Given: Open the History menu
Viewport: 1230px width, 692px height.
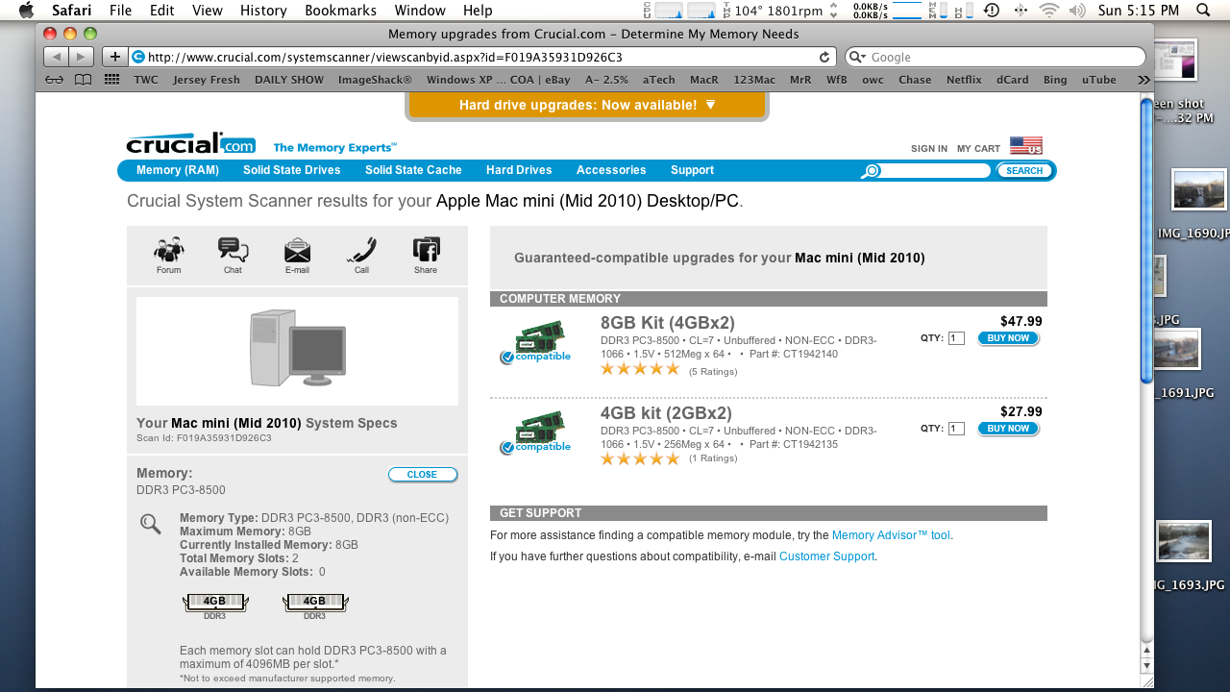Looking at the screenshot, I should (263, 11).
